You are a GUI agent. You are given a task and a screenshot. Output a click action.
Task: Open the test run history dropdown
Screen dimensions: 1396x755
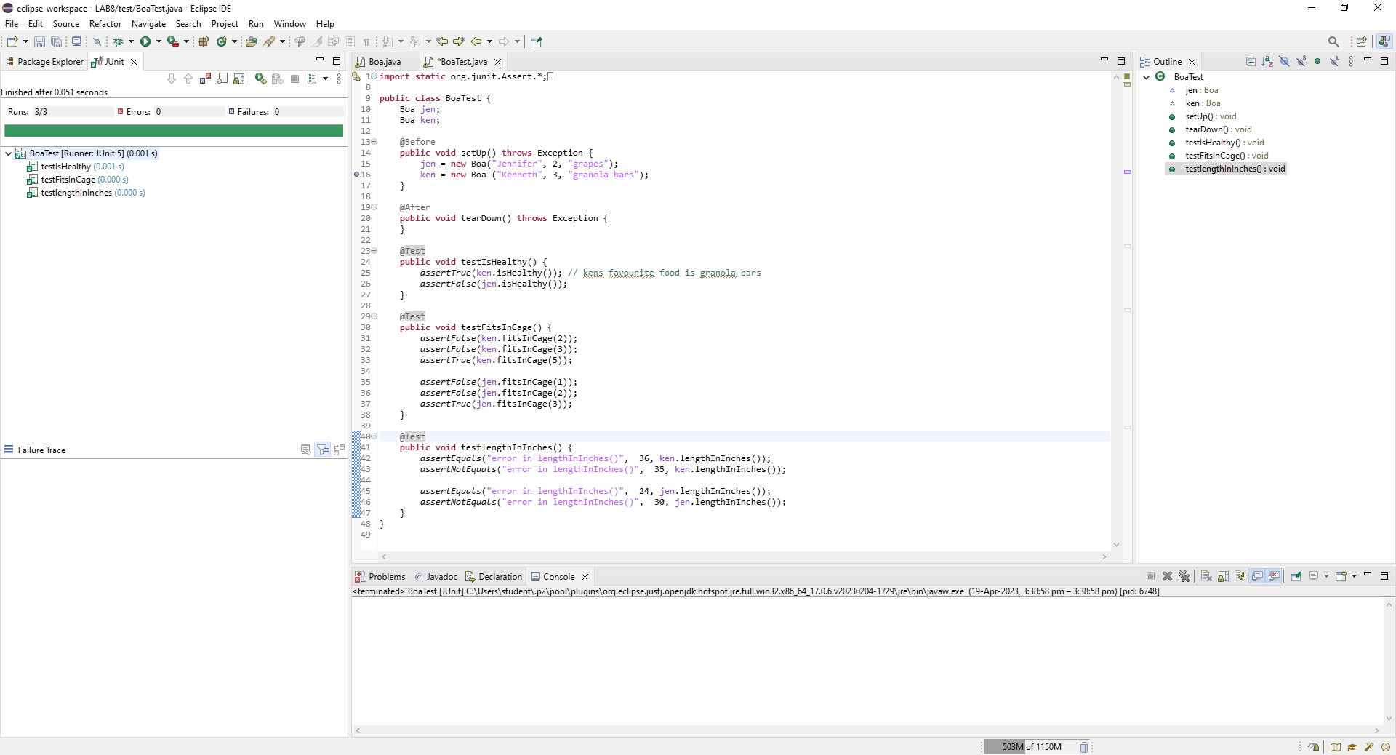[325, 79]
